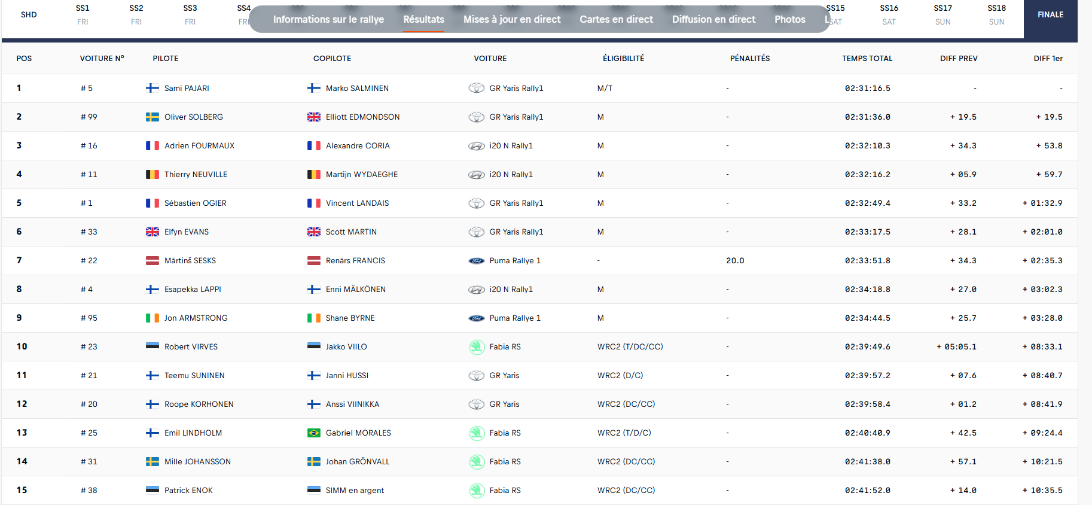Click the ÉLIGIBILITÉ column header

(x=623, y=58)
